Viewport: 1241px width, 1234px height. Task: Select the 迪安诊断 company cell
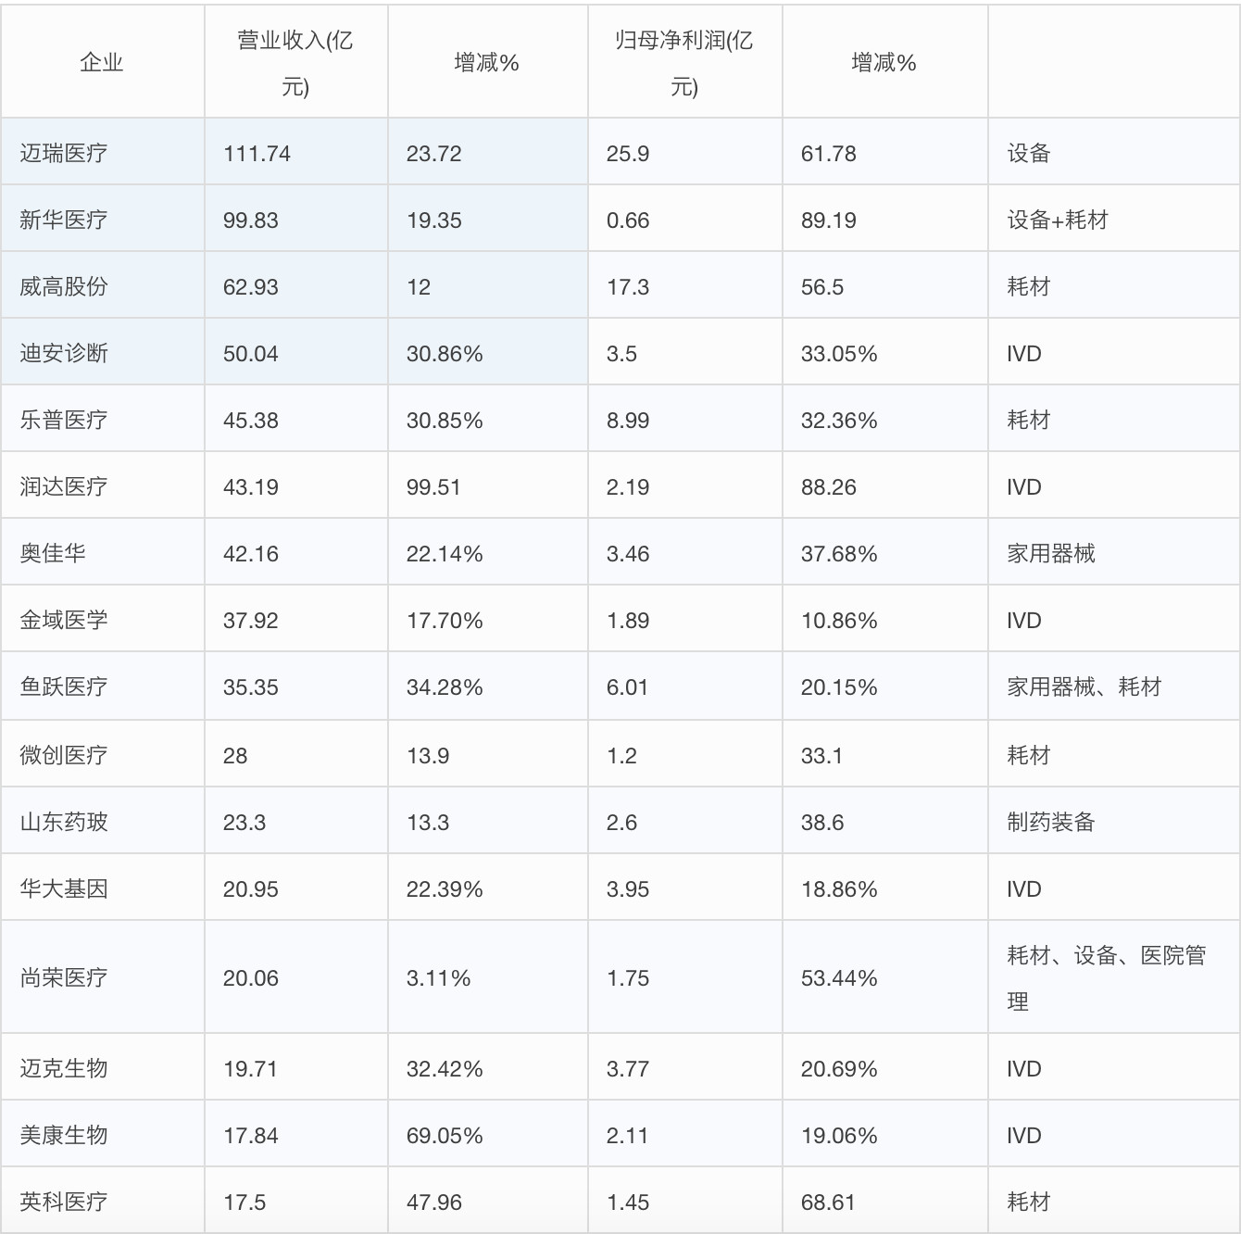coord(102,352)
